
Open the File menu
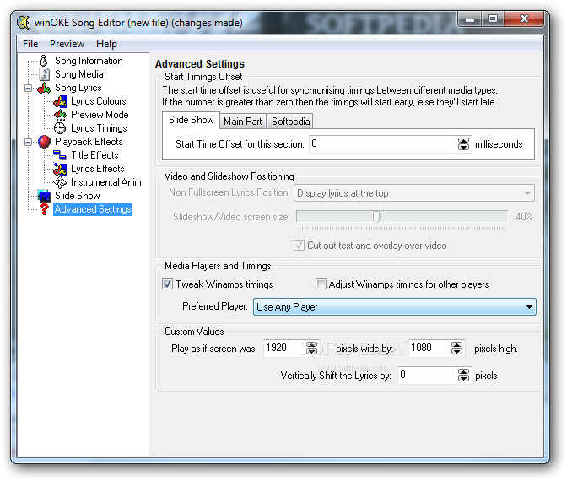[x=30, y=44]
